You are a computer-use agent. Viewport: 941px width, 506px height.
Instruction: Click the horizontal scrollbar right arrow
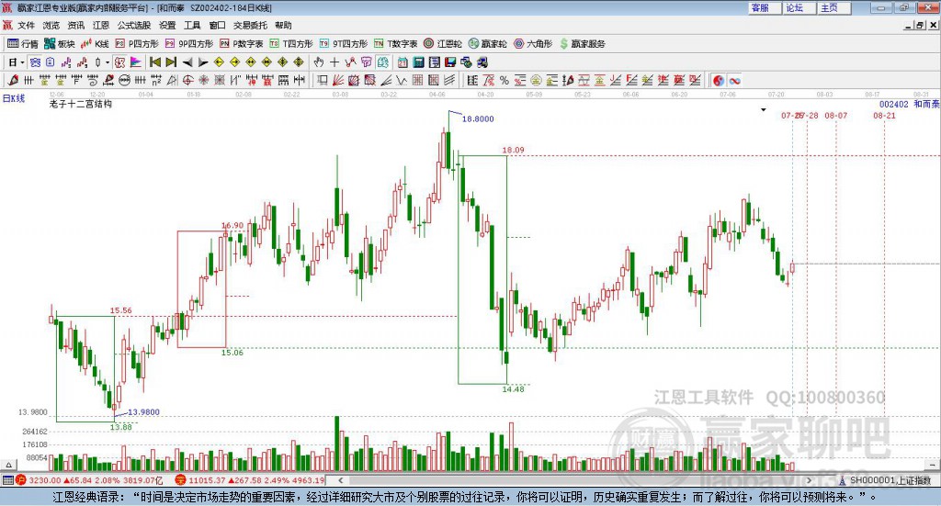[x=810, y=480]
